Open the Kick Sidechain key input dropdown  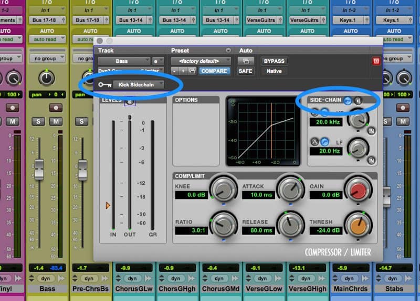(139, 84)
